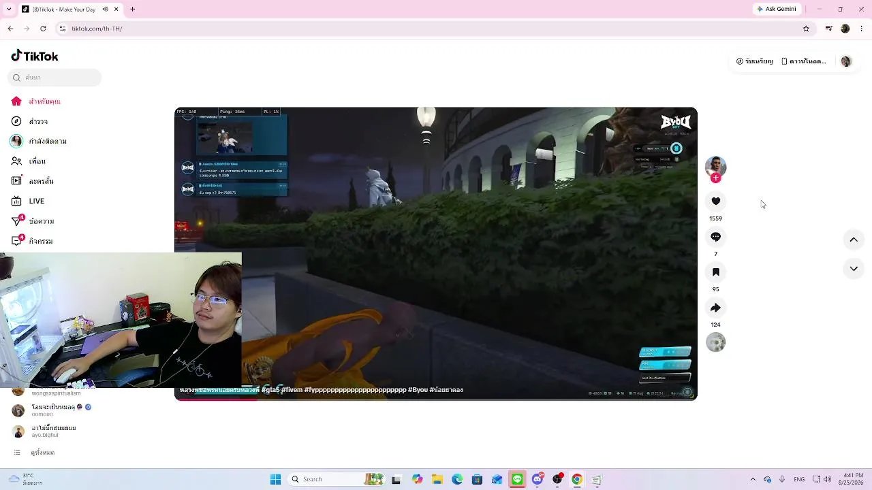Show hidden system tray icons
872x490 pixels.
click(753, 479)
